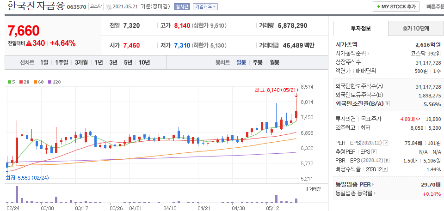This screenshot has width=444, height=211.
Task: Click the 고가 value 8,140
Action: (x=182, y=26)
